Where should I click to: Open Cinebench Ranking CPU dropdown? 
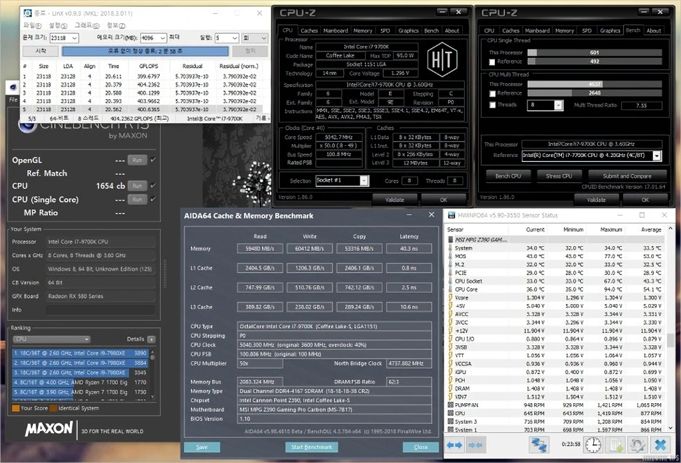[51, 339]
